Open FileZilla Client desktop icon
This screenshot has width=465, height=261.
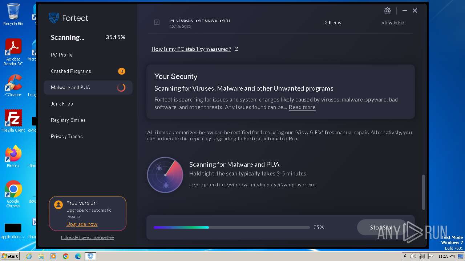(x=13, y=121)
